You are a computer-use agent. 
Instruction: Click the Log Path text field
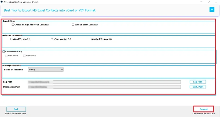[104, 82]
